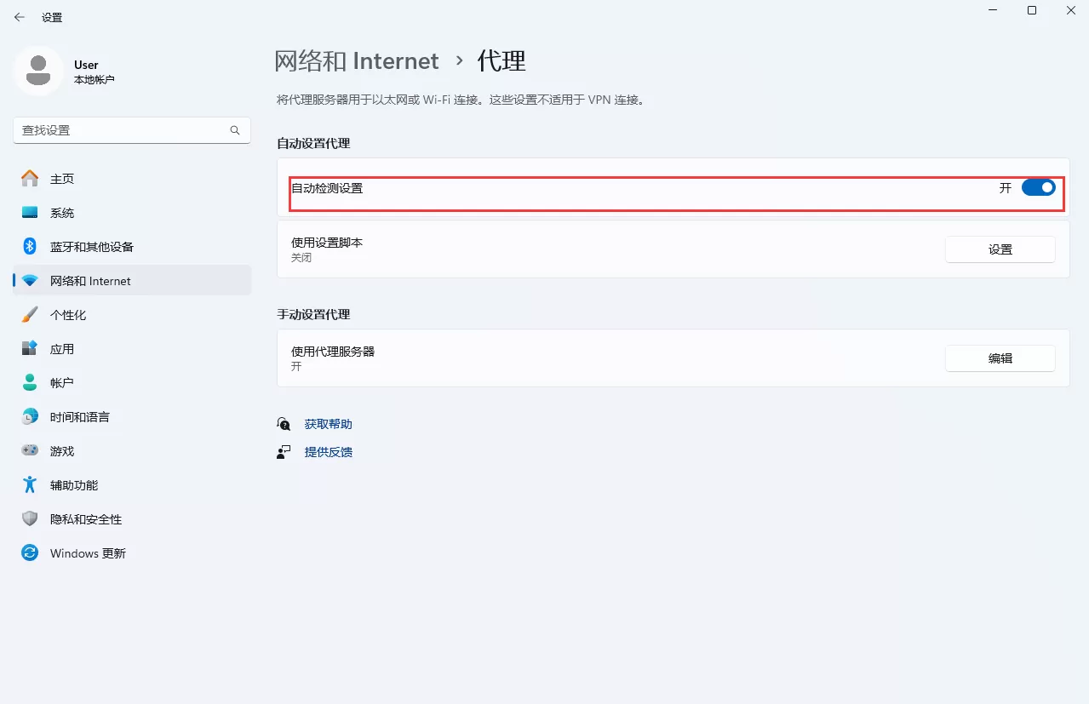Click inside the 查找设置 search box
The width and height of the screenshot is (1089, 704).
128,129
